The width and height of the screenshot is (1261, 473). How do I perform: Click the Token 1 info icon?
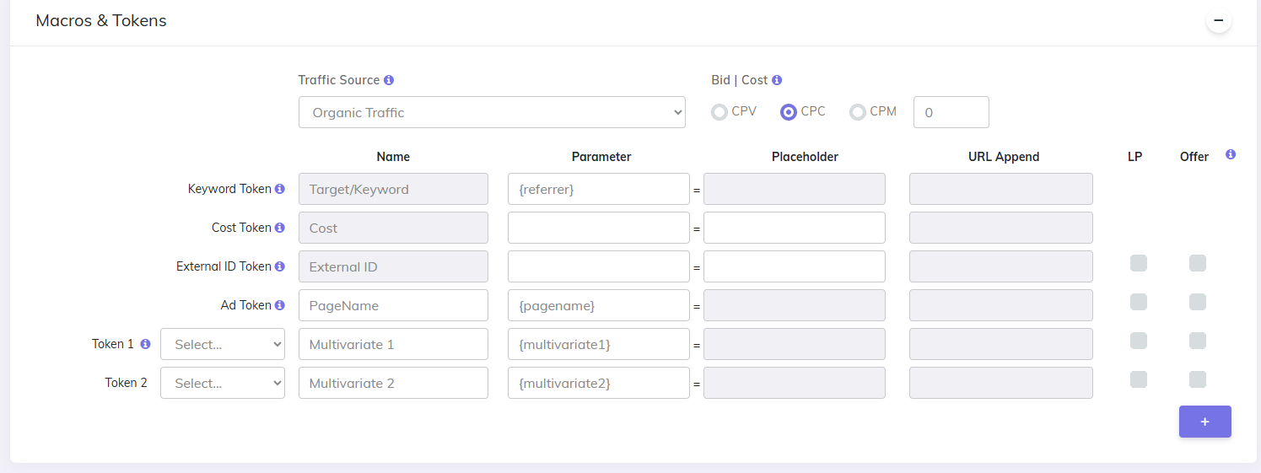click(x=145, y=344)
